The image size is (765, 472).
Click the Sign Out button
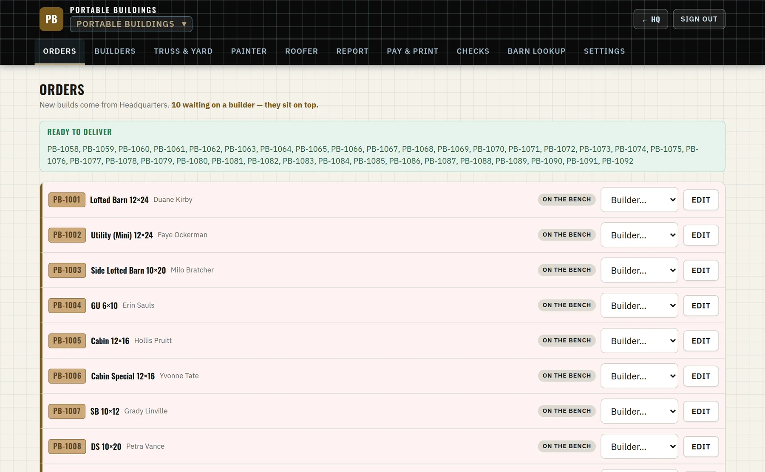coord(699,19)
